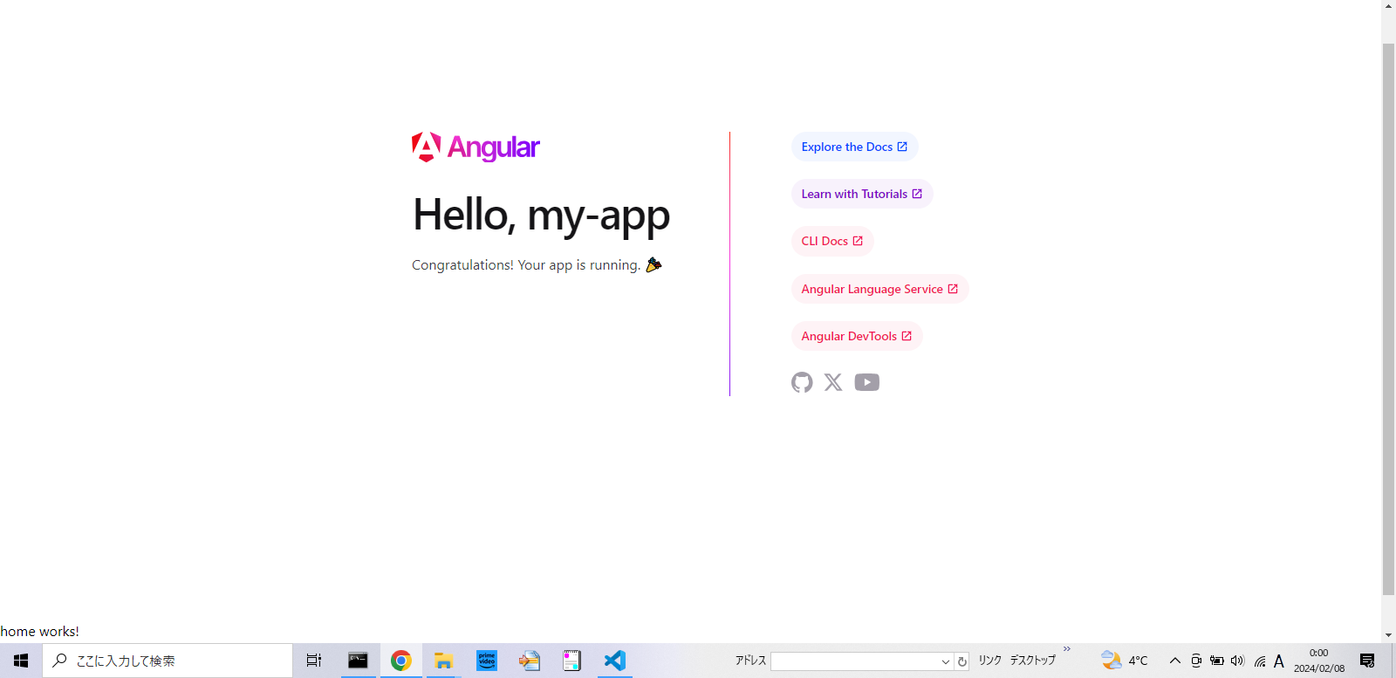Open File Explorer from the taskbar
The image size is (1396, 678).
443,661
